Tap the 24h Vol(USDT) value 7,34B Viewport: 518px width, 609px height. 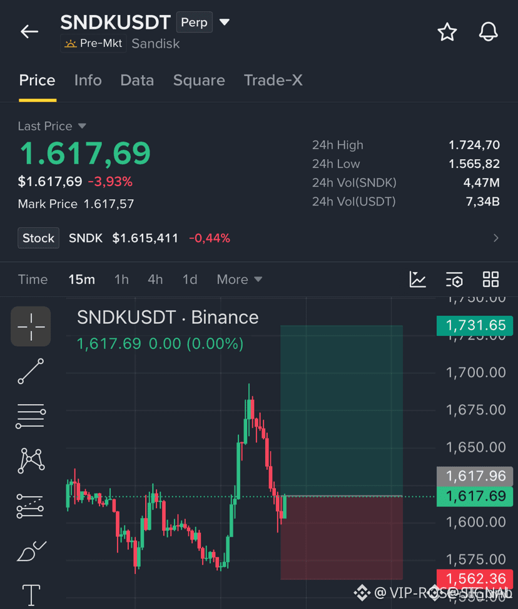[x=483, y=202]
